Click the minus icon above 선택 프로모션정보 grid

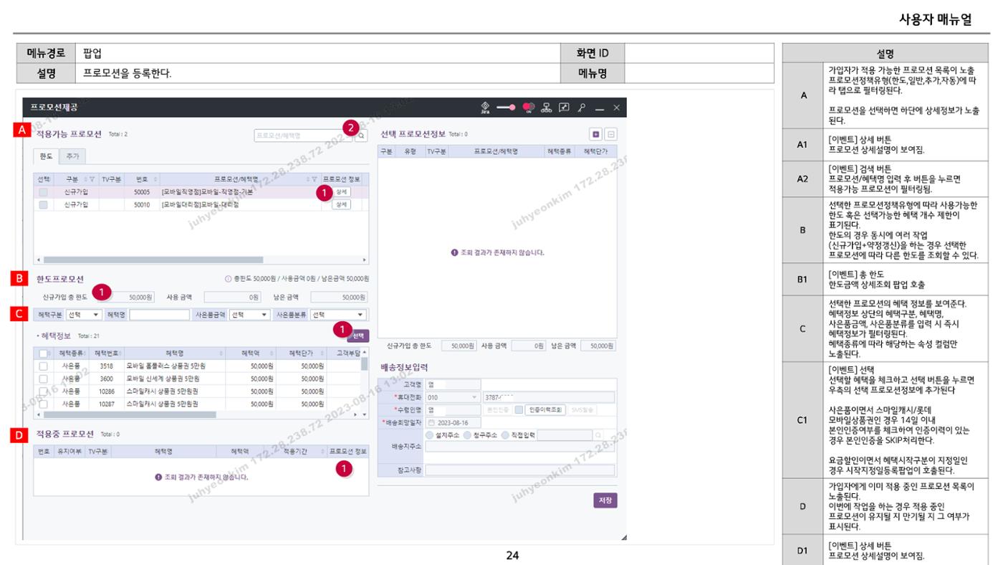(611, 134)
